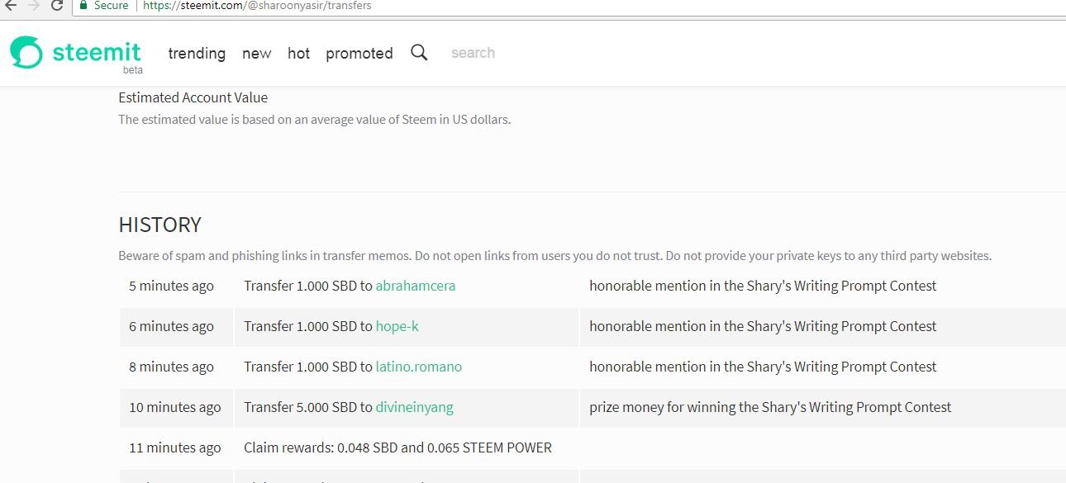The height and width of the screenshot is (483, 1066).
Task: Click the search magnifier icon
Action: (419, 53)
